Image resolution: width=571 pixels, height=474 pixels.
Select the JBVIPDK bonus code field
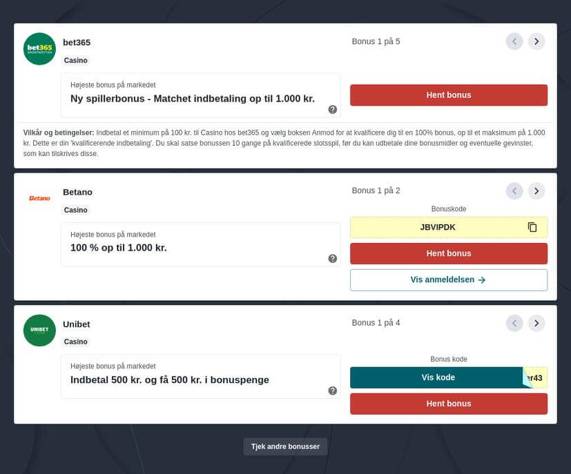point(449,228)
